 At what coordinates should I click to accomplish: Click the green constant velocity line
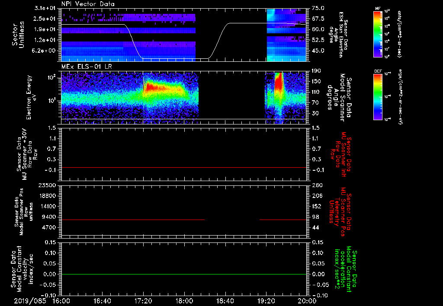click(184, 274)
